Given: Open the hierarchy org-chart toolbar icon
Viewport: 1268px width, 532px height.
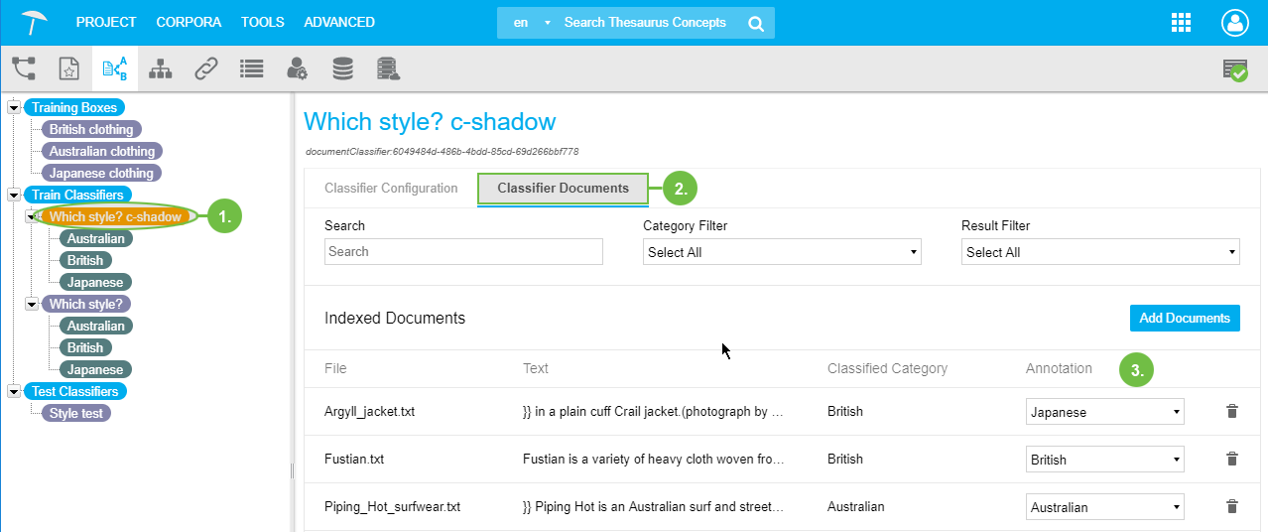Looking at the screenshot, I should [160, 68].
